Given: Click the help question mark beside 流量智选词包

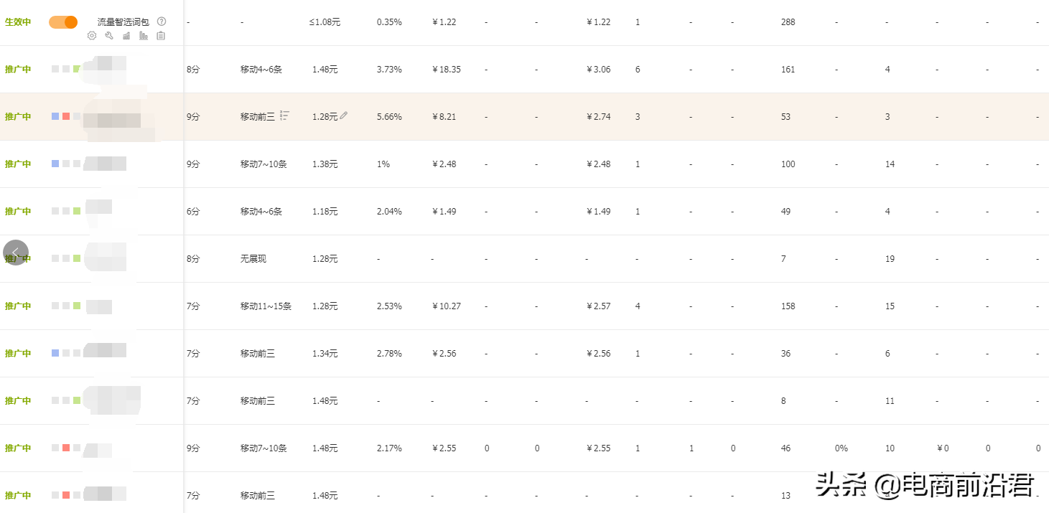Looking at the screenshot, I should pos(162,22).
